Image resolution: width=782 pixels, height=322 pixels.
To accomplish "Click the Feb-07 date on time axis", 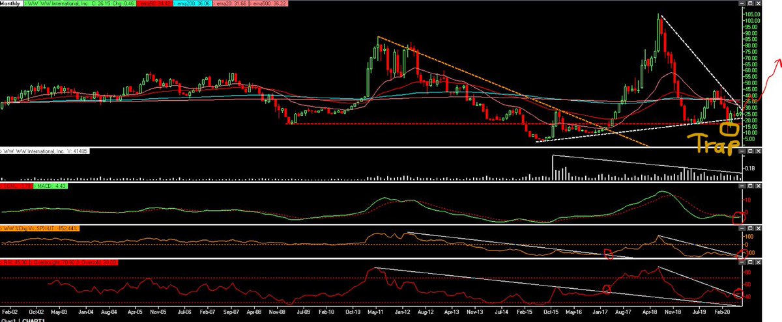I will [x=208, y=313].
